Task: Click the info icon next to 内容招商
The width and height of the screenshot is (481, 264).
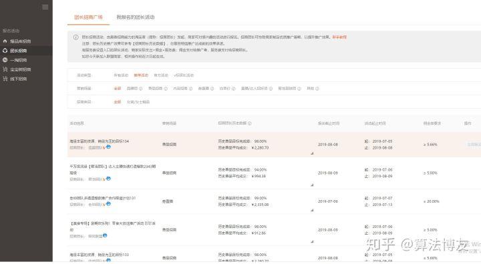Action: click(x=190, y=89)
